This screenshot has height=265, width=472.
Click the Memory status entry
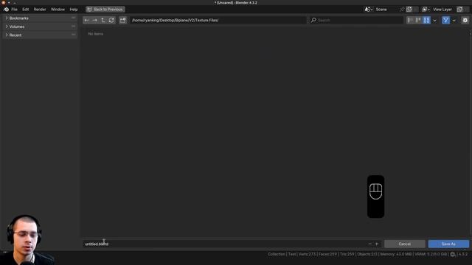[396, 254]
